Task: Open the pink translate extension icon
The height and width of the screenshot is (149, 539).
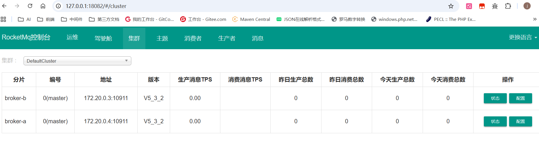Action: [469, 6]
